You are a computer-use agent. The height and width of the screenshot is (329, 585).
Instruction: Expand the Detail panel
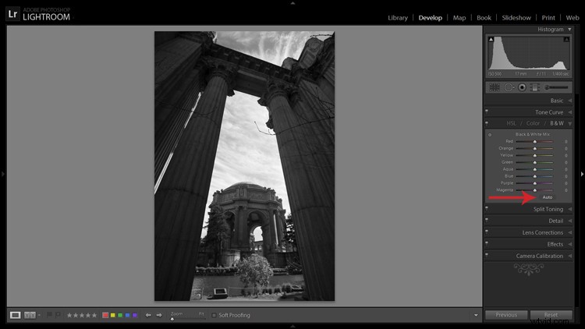tap(569, 221)
